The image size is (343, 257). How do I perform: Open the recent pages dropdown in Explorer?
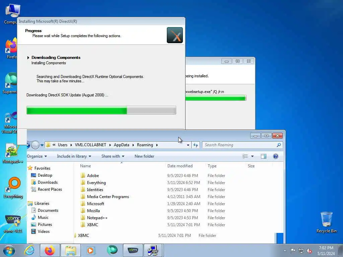(x=42, y=145)
